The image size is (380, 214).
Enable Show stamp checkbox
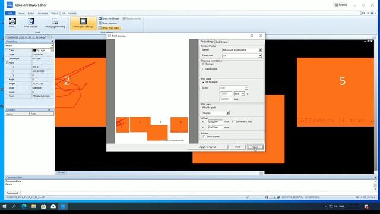[204, 136]
